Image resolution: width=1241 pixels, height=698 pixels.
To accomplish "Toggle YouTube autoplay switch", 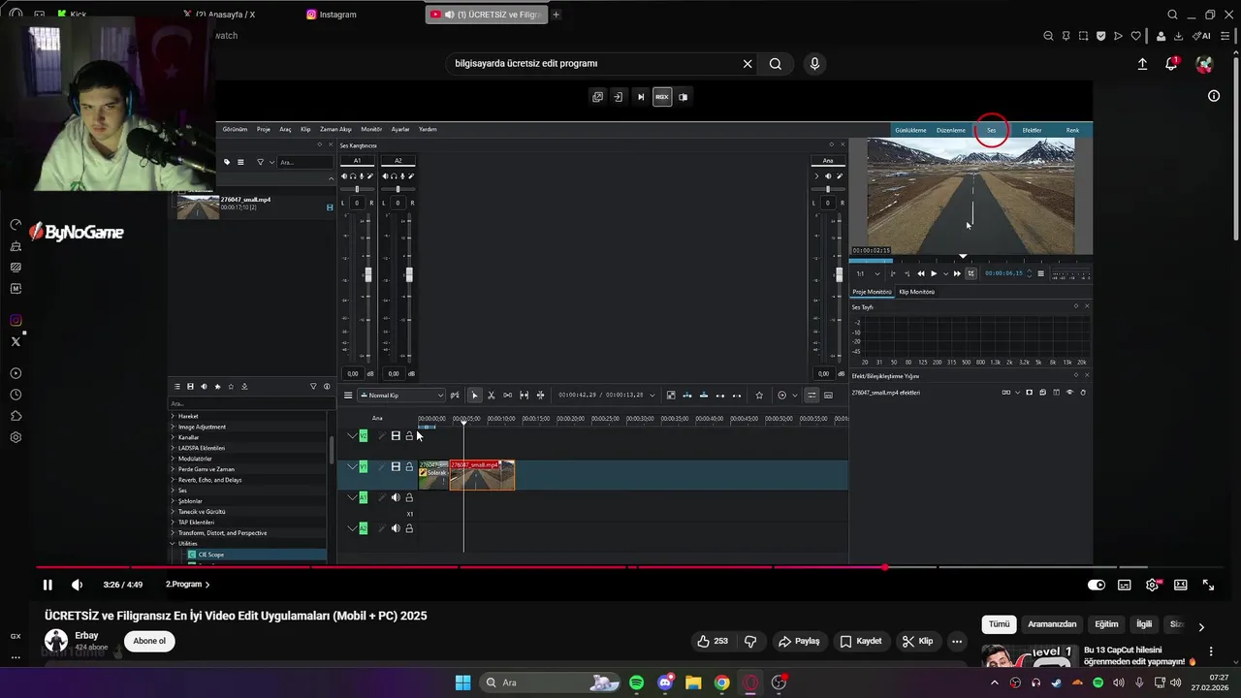I will [x=1096, y=585].
